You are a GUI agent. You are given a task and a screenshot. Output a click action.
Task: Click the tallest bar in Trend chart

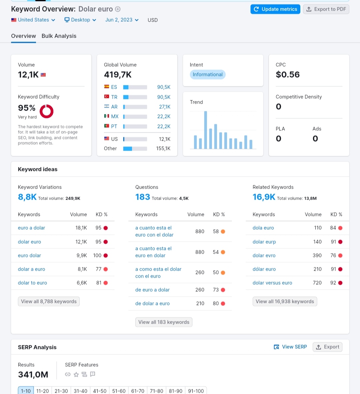click(205, 130)
